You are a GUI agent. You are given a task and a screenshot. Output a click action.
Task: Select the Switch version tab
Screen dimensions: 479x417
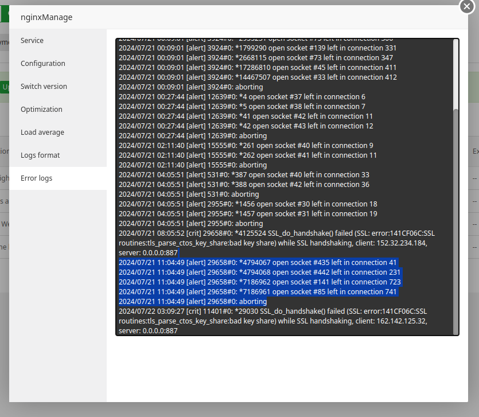[x=58, y=87]
